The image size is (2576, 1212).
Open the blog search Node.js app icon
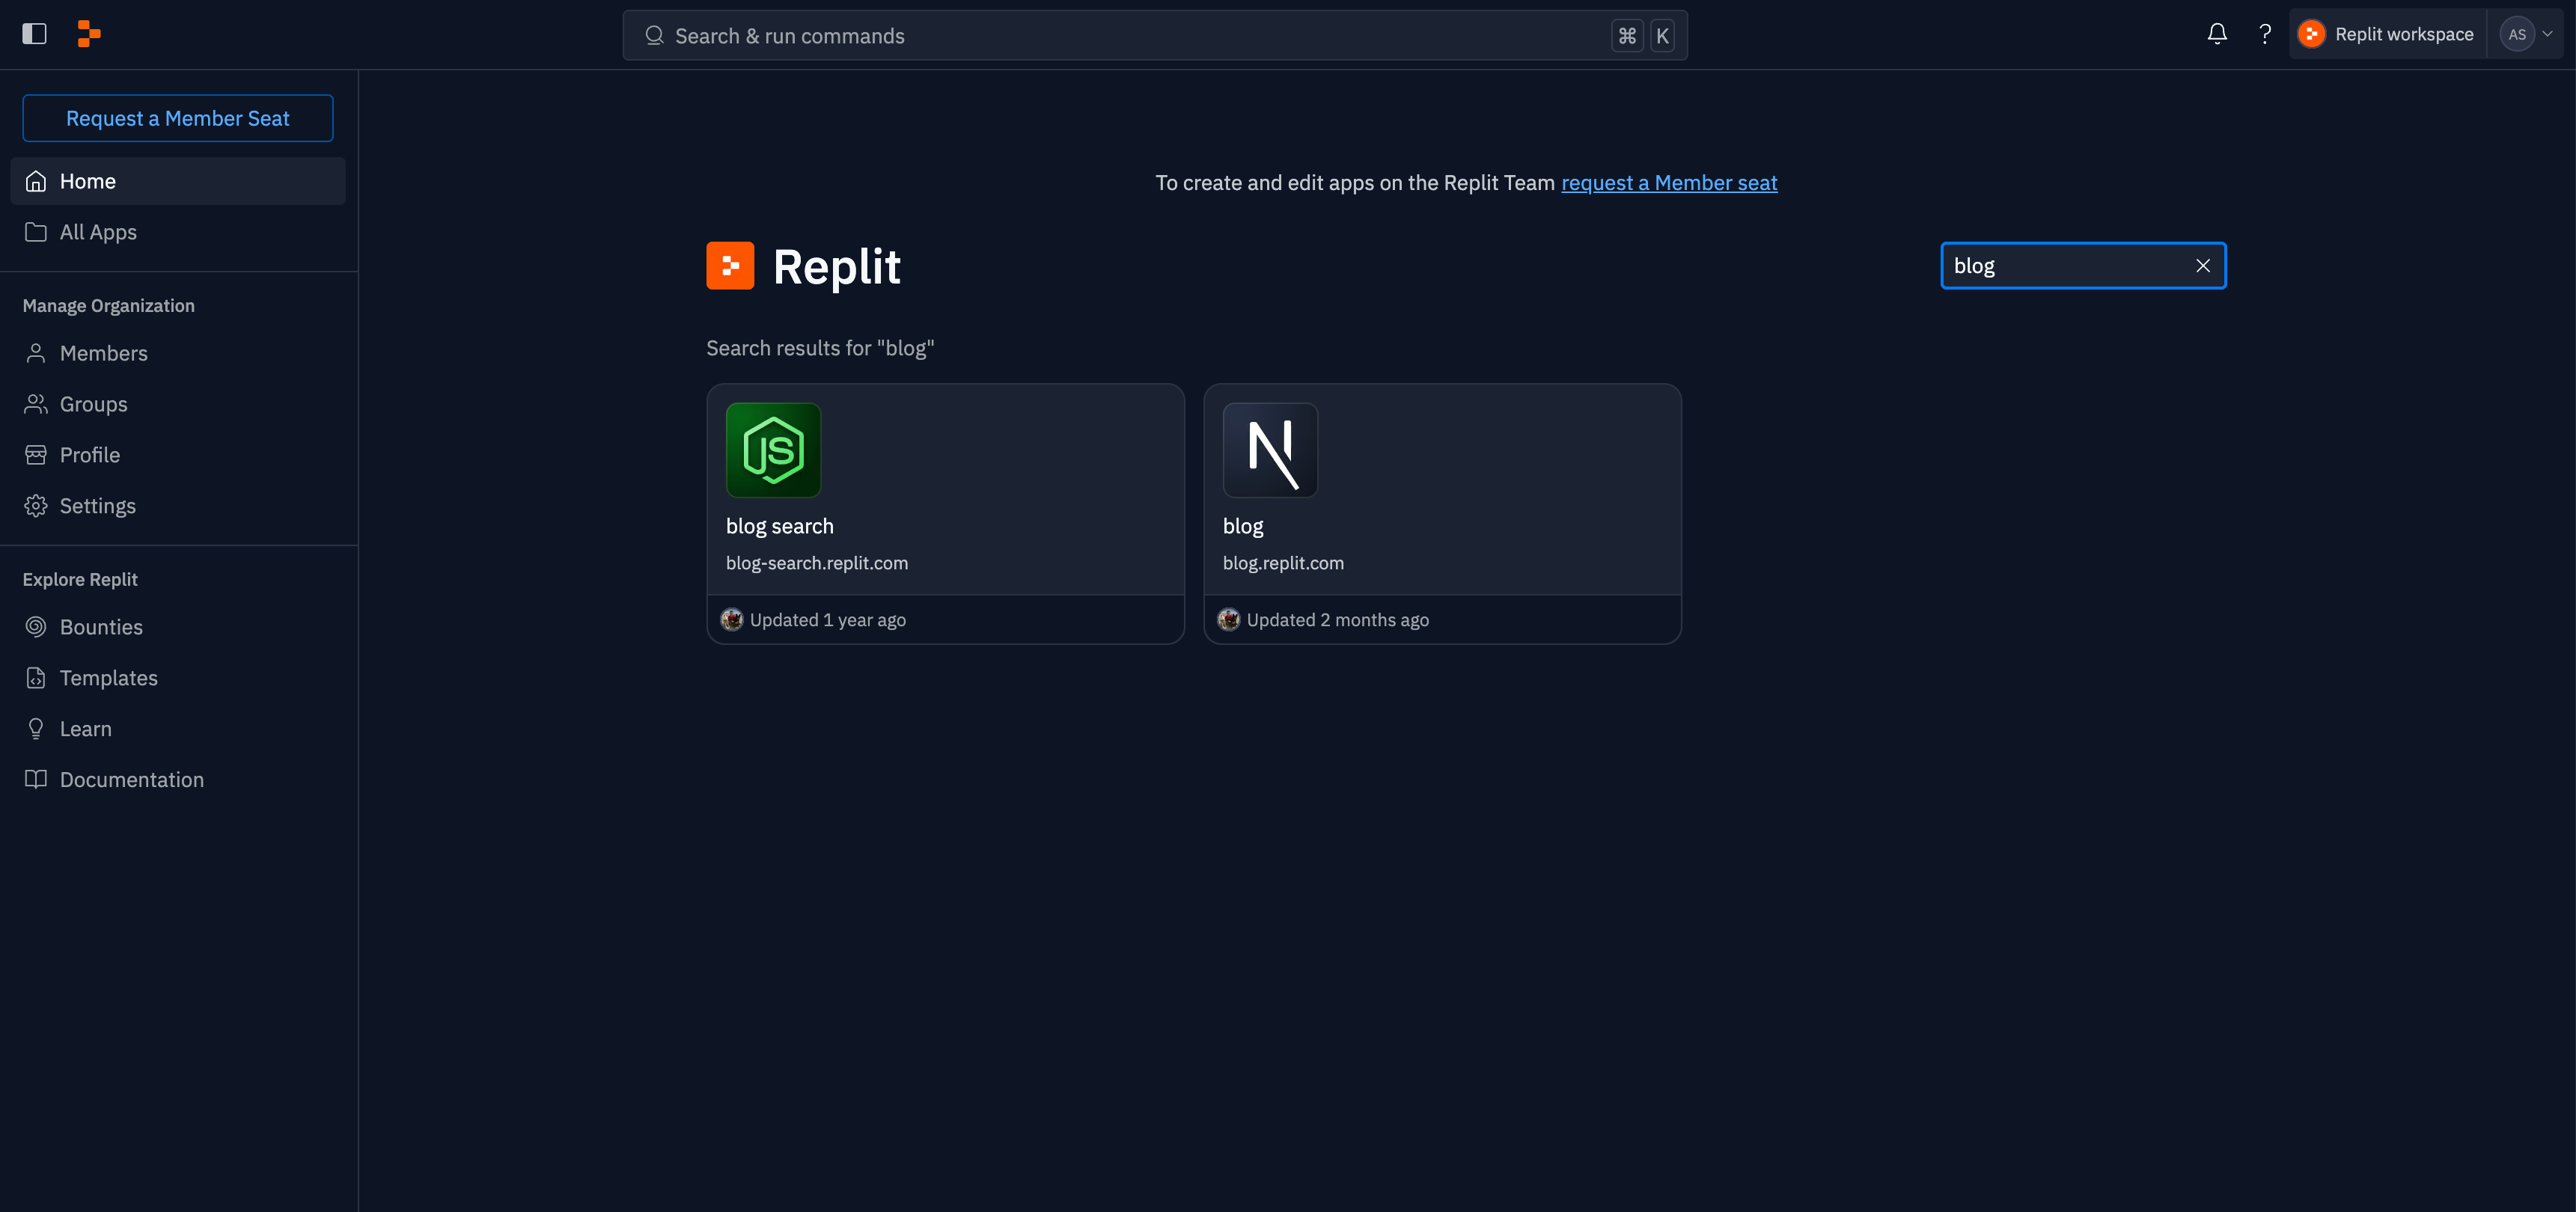pyautogui.click(x=773, y=450)
